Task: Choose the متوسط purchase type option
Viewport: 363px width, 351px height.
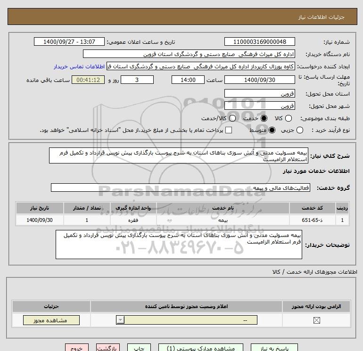Action: 272,130
